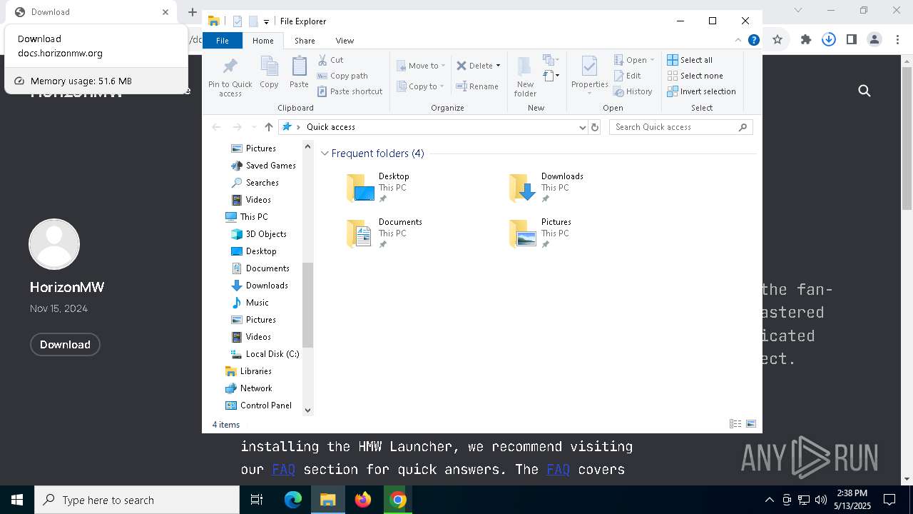Refresh the Quick access view
The image size is (913, 514).
[x=595, y=127]
